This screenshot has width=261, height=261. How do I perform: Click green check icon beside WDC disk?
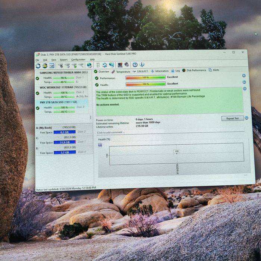pos(38,93)
